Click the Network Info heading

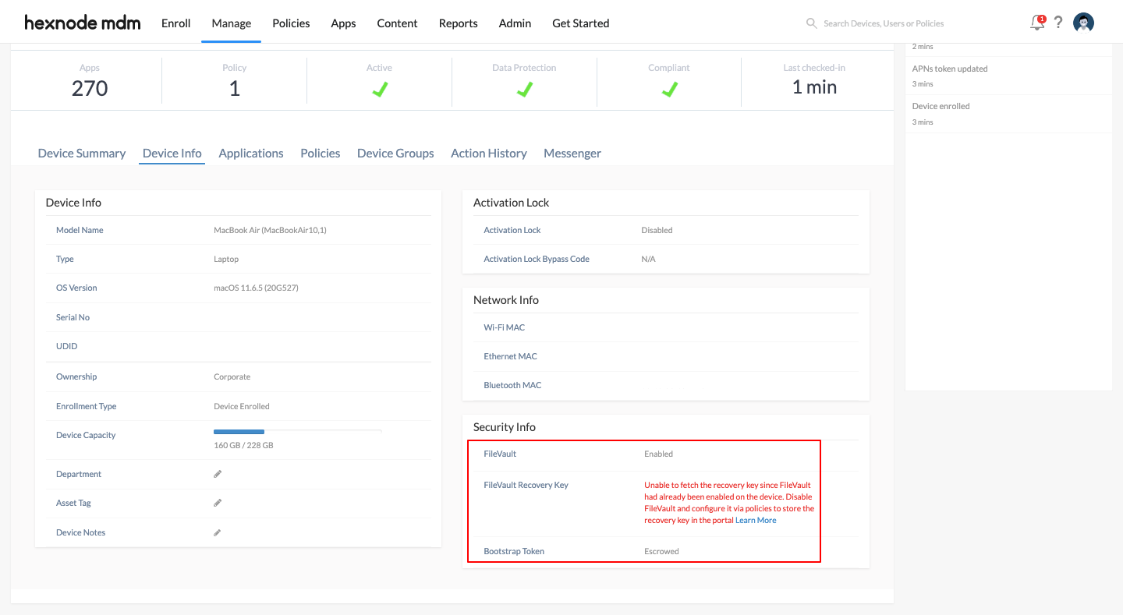506,300
